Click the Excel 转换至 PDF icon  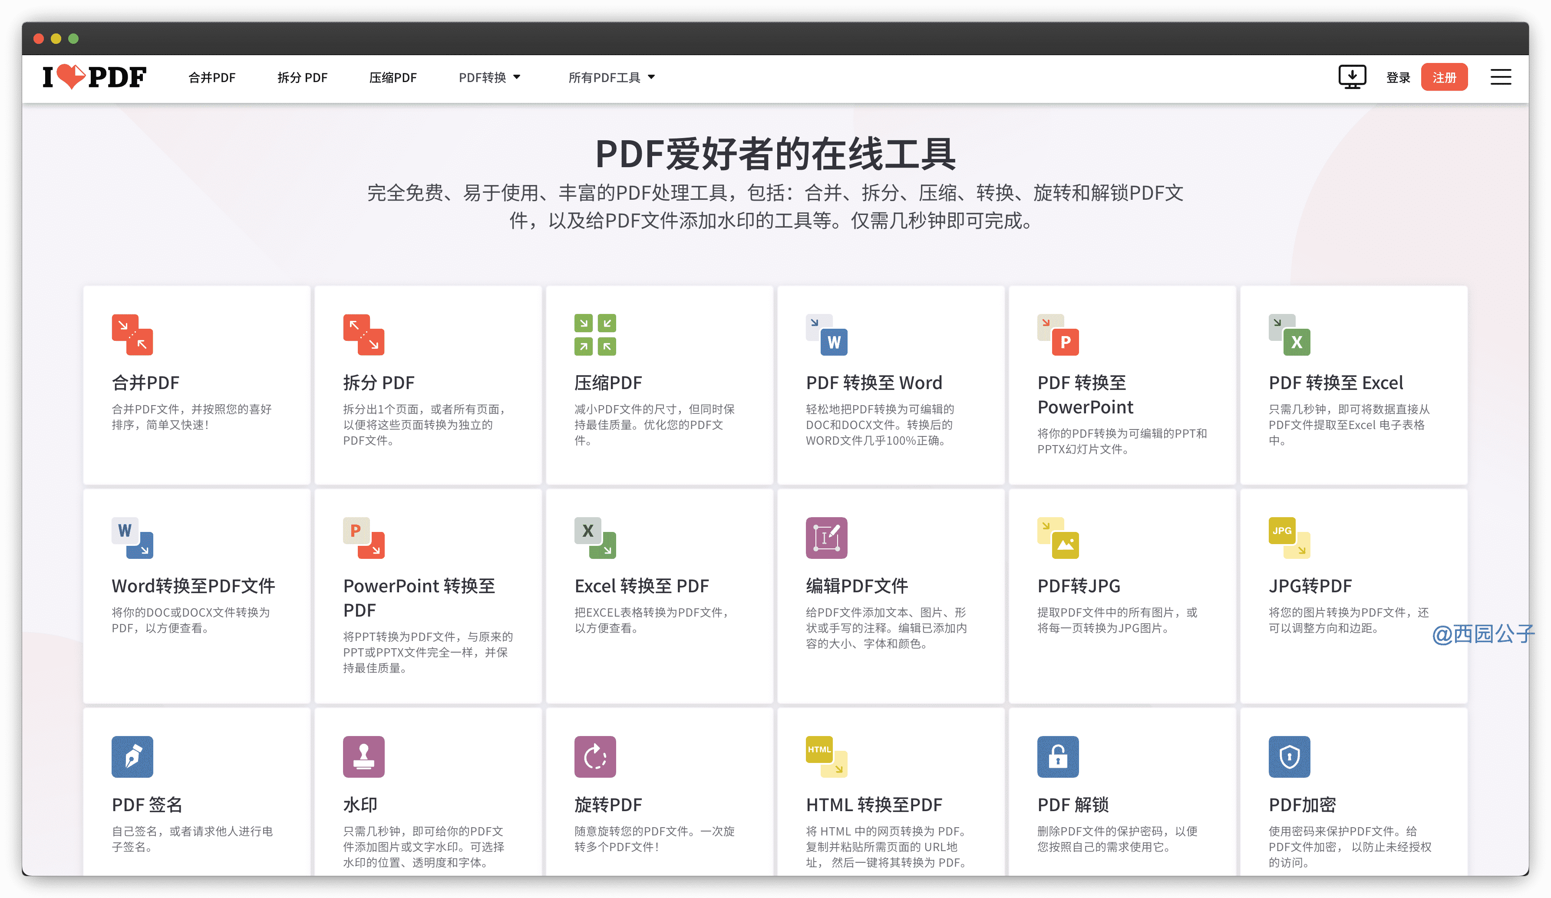(x=595, y=538)
